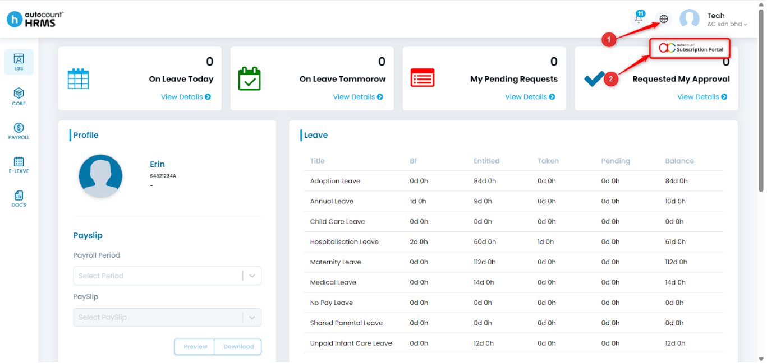Open the Select PaySlip dropdown
The image size is (767, 363).
167,317
